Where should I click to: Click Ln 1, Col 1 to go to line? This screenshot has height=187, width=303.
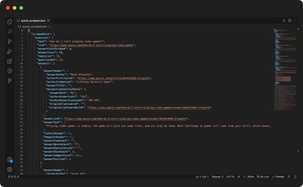click(x=202, y=176)
